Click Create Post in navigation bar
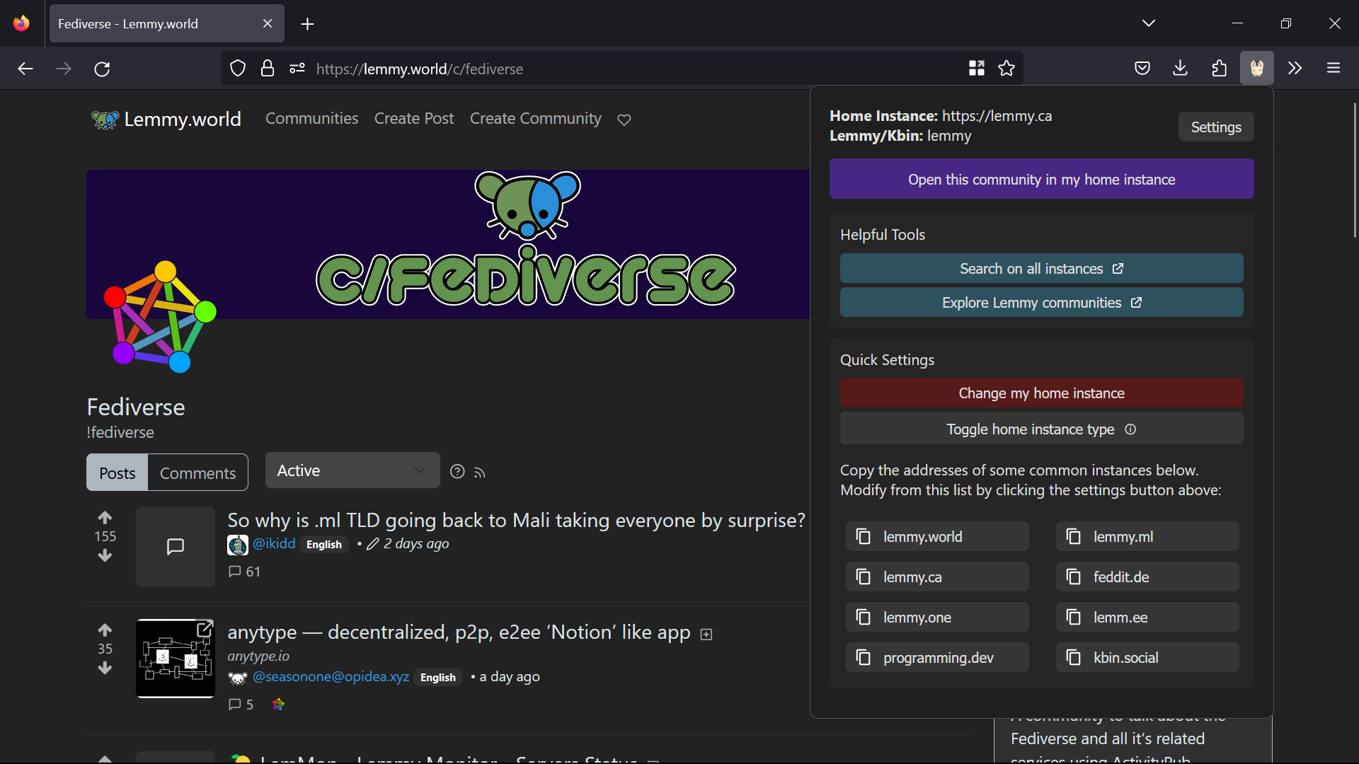The width and height of the screenshot is (1359, 764). point(413,119)
